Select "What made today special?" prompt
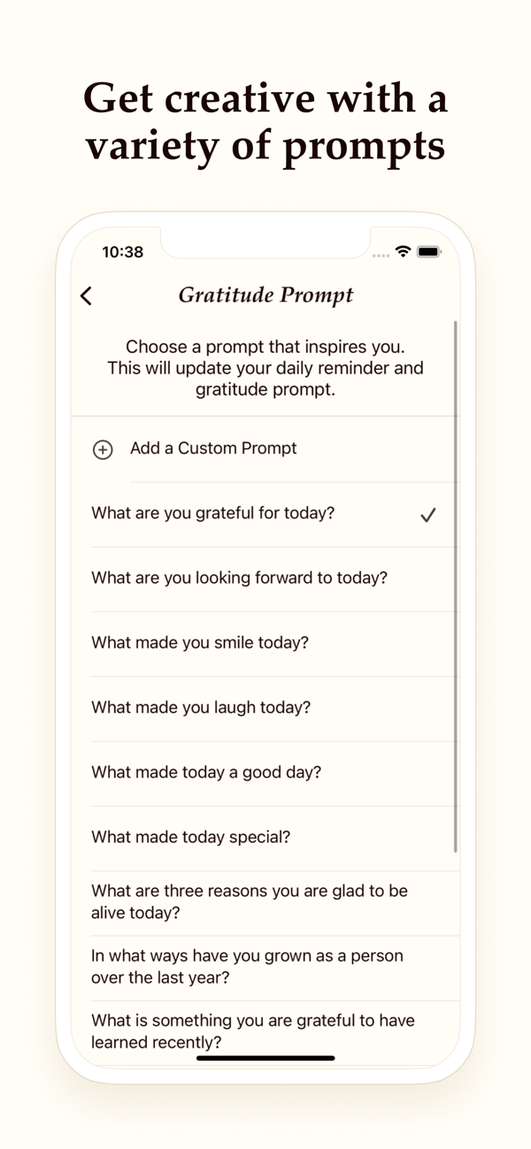Screen dimensions: 531x1149 [265, 837]
